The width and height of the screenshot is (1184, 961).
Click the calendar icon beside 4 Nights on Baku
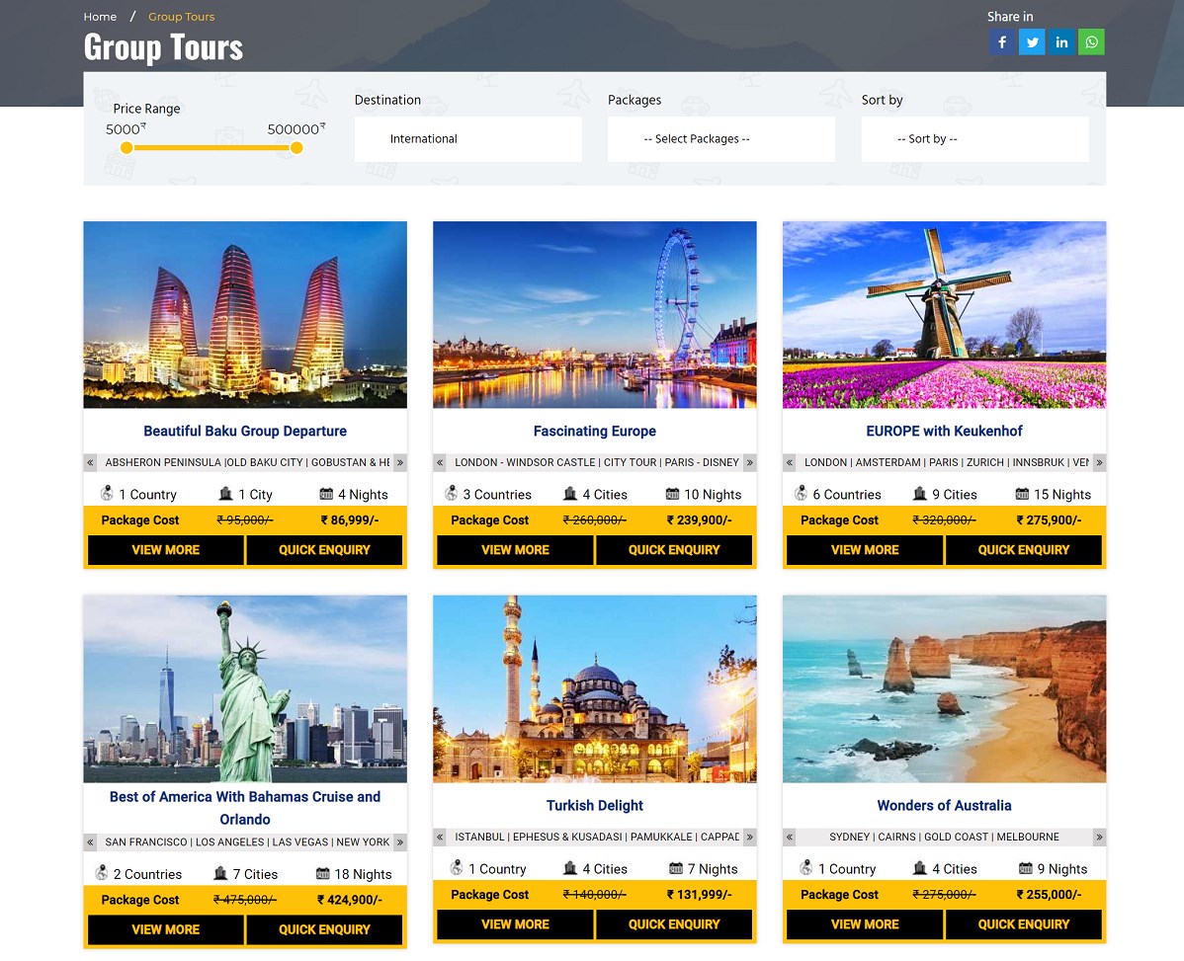[x=327, y=493]
